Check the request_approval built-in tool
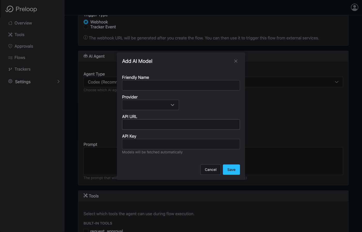The width and height of the screenshot is (362, 232). pos(86,230)
